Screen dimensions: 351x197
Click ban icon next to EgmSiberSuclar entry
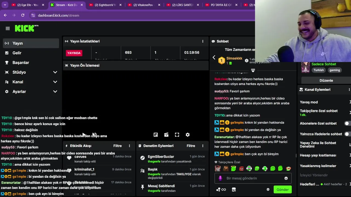tap(143, 158)
